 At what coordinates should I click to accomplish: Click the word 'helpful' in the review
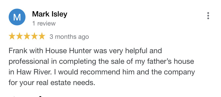point(136,51)
